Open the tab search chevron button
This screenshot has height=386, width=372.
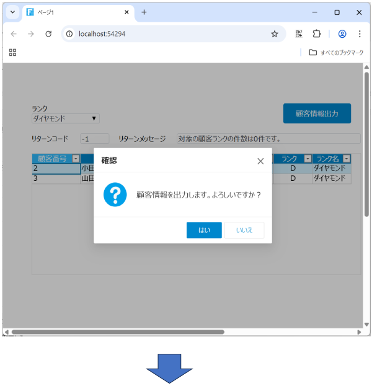(12, 12)
